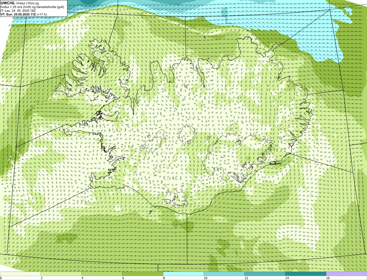The width and height of the screenshot is (367, 280).
Task: Click the line 'hviður > 25 m/s (hvítt) og hámarkshviða (gult)'
Action: click(x=32, y=7)
